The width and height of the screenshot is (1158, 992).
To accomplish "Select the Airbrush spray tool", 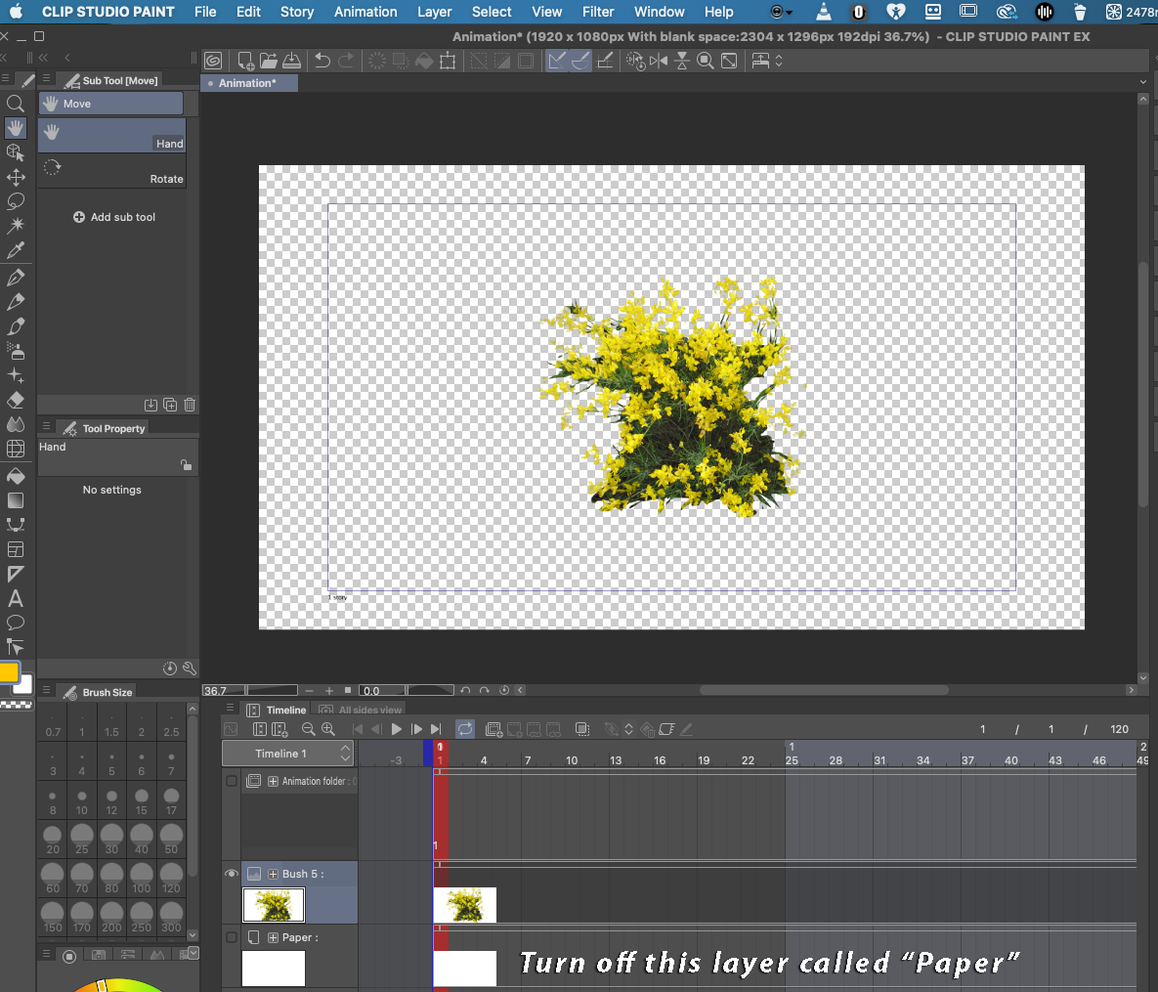I will pyautogui.click(x=15, y=351).
